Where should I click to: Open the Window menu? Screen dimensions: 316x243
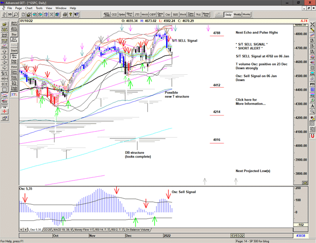pos(61,8)
